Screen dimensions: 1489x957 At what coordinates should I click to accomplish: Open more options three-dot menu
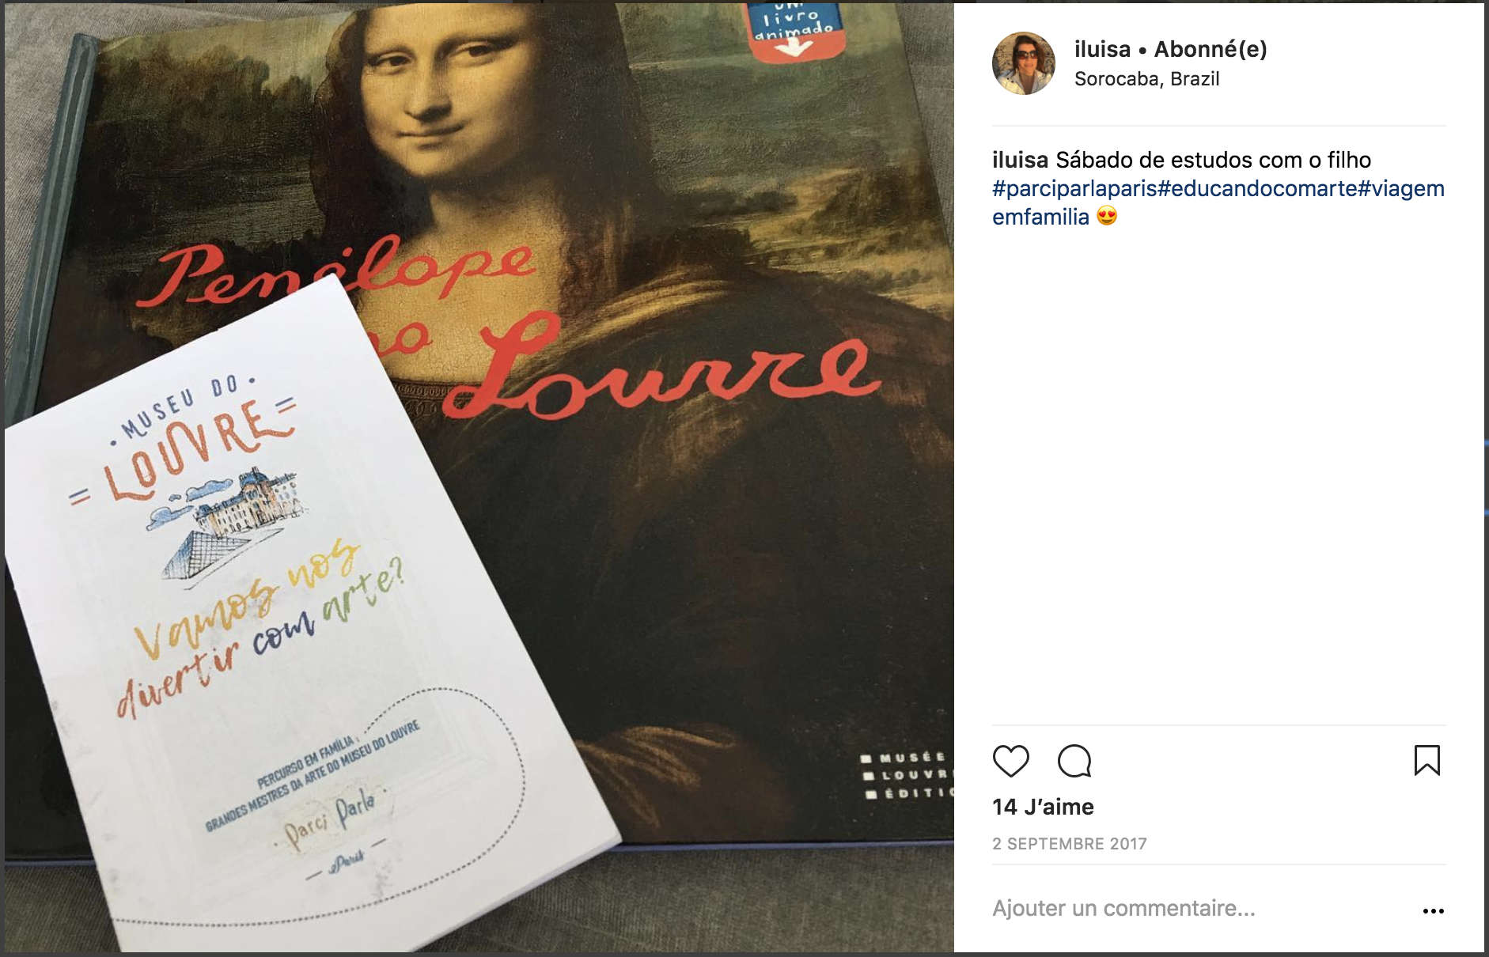point(1433,911)
